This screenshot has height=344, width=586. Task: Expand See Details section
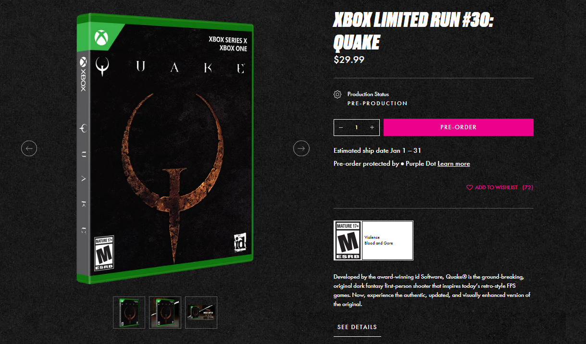[x=357, y=327]
